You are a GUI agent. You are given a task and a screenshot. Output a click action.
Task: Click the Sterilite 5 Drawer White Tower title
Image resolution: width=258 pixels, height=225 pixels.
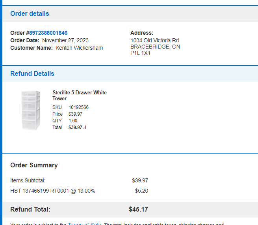click(x=80, y=96)
